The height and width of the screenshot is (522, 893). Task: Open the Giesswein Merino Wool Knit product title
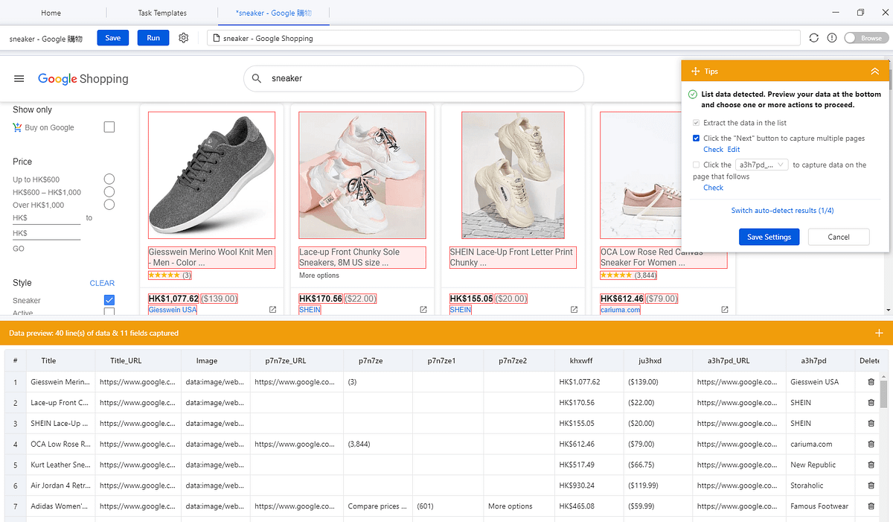pos(211,257)
